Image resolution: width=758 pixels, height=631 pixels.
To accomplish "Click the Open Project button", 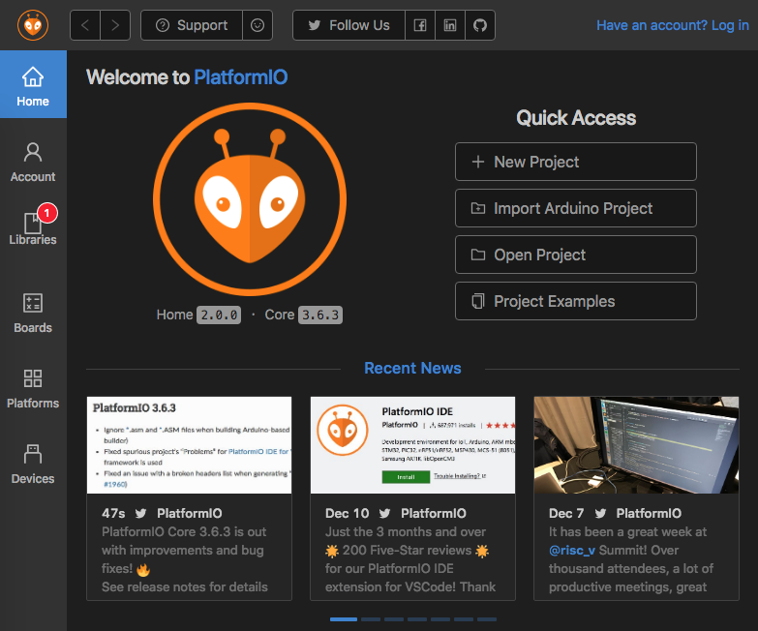I will [576, 255].
